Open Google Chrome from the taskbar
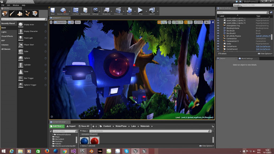The width and height of the screenshot is (274, 154). coord(65,151)
